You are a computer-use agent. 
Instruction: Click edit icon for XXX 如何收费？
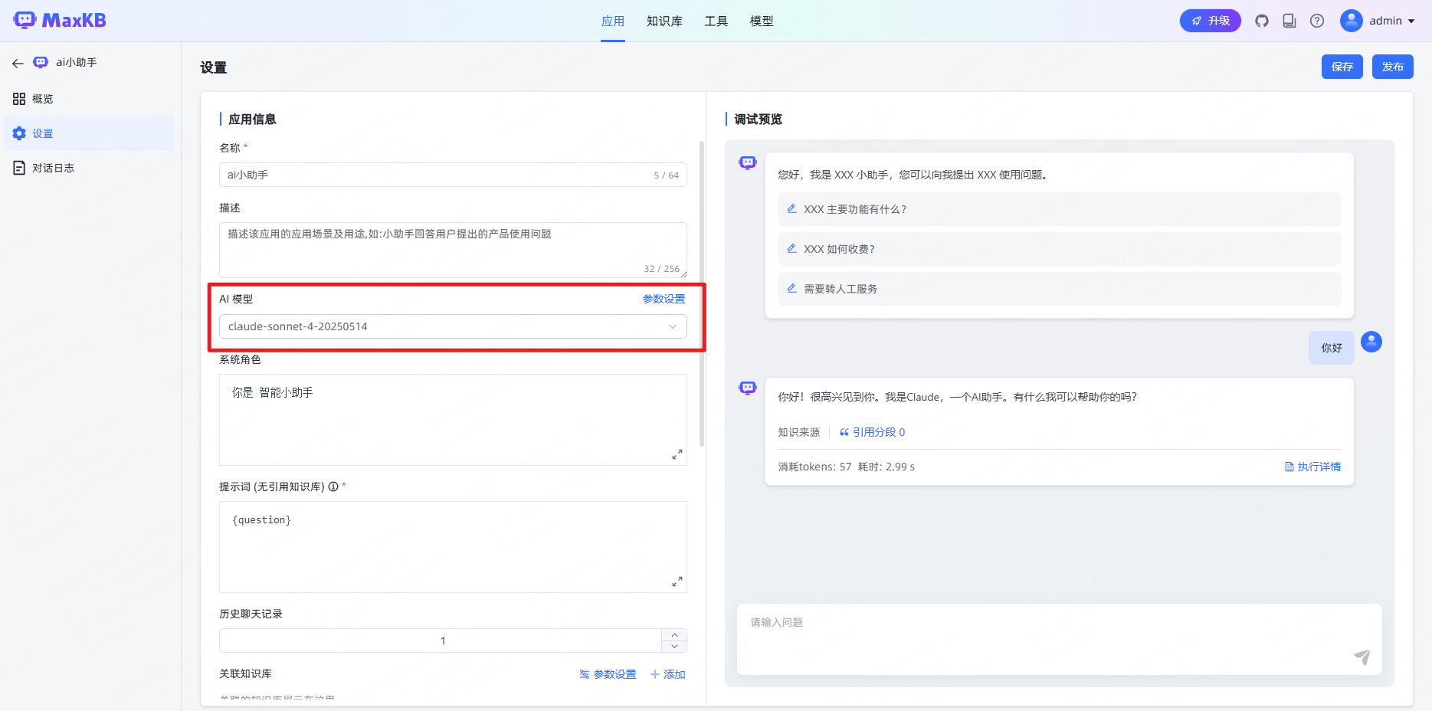tap(792, 248)
